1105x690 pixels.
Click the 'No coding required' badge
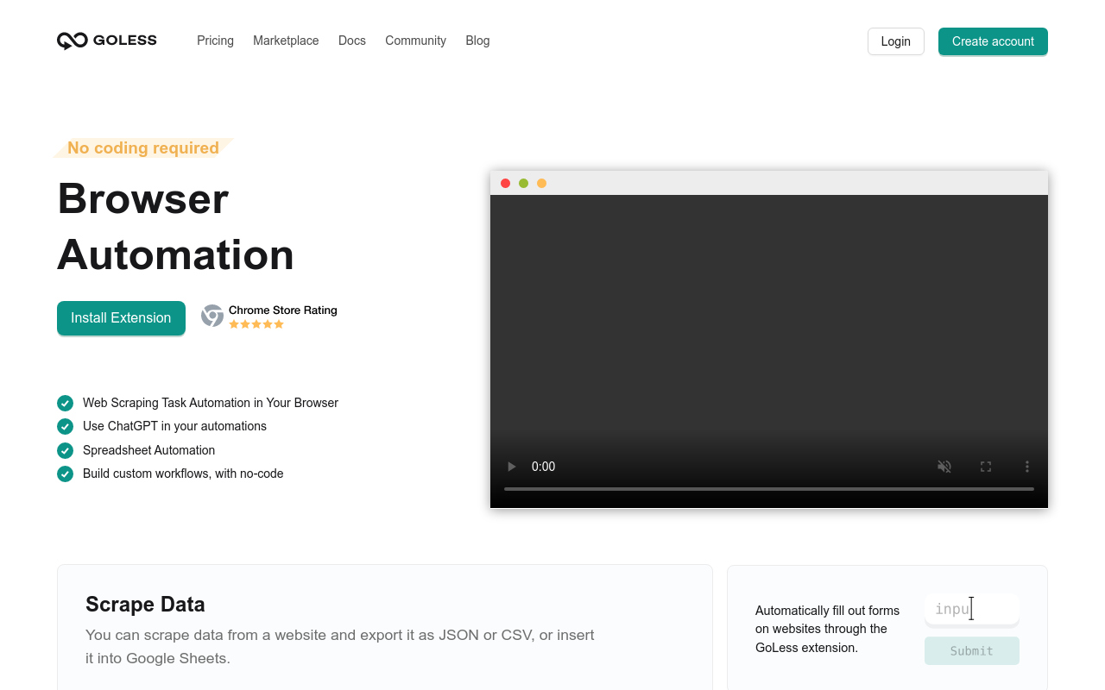click(x=143, y=148)
